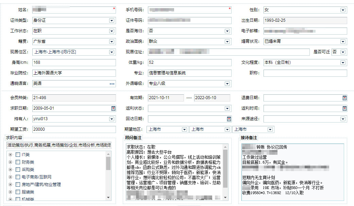
Task: Click the 出生日期 field 1993-02-25
Action: [x=305, y=20]
